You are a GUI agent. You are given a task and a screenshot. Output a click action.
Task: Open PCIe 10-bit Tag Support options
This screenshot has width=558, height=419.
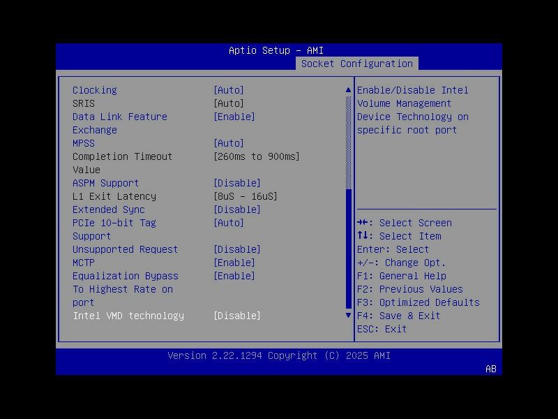click(229, 223)
